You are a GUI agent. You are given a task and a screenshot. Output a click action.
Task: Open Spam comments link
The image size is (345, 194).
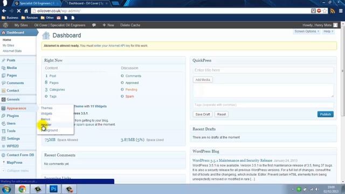coord(129,96)
